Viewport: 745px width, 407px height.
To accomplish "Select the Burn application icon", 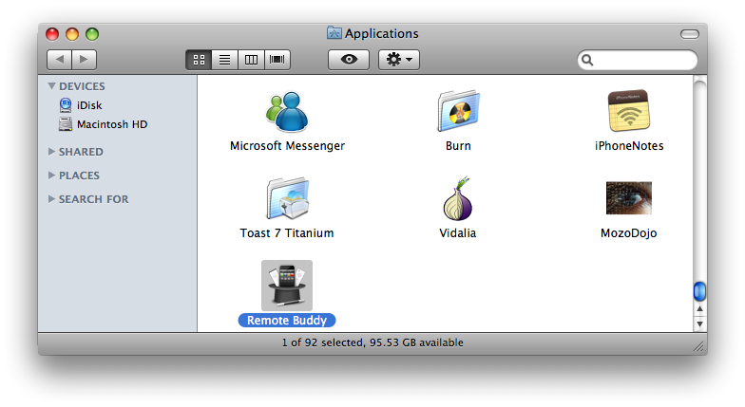I will [458, 112].
